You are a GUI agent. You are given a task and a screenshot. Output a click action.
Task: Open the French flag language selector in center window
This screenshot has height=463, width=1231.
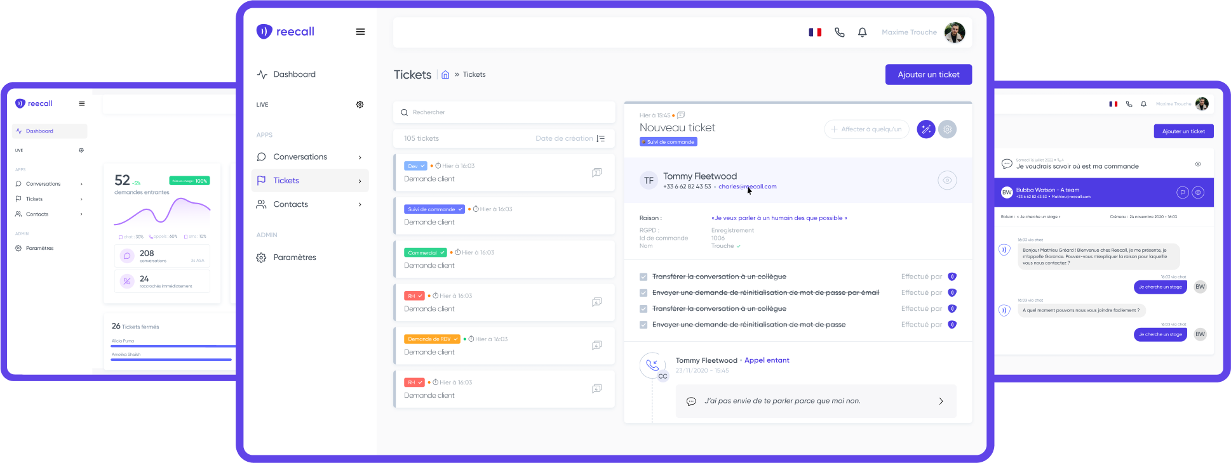click(x=815, y=32)
